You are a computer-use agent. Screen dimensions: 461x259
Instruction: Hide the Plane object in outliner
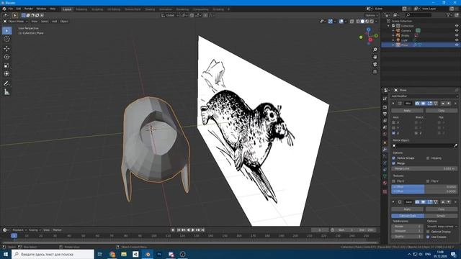click(x=457, y=45)
